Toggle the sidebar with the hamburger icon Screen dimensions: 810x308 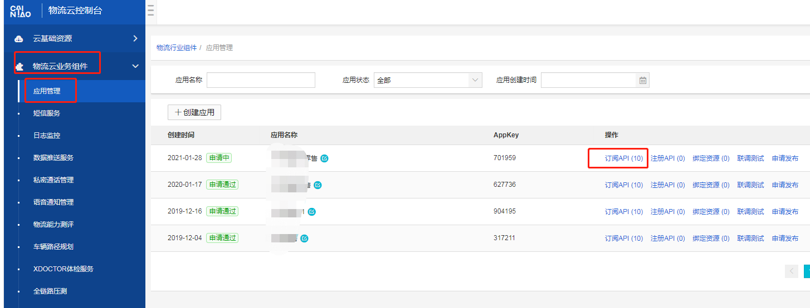pos(151,11)
